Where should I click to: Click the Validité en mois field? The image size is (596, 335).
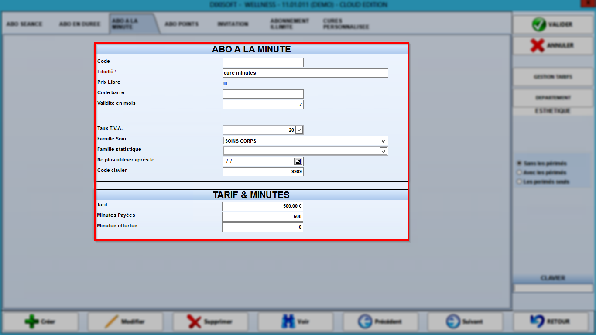(x=263, y=104)
